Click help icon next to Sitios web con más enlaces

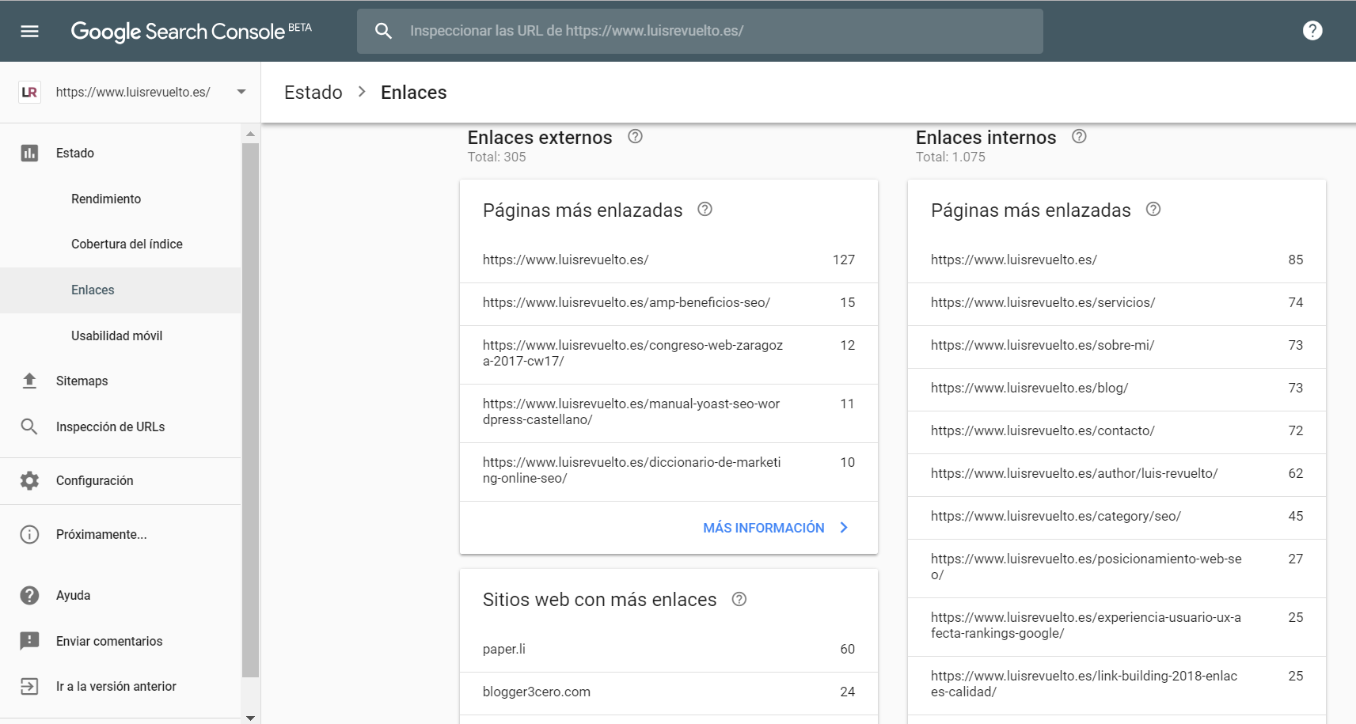pyautogui.click(x=739, y=599)
